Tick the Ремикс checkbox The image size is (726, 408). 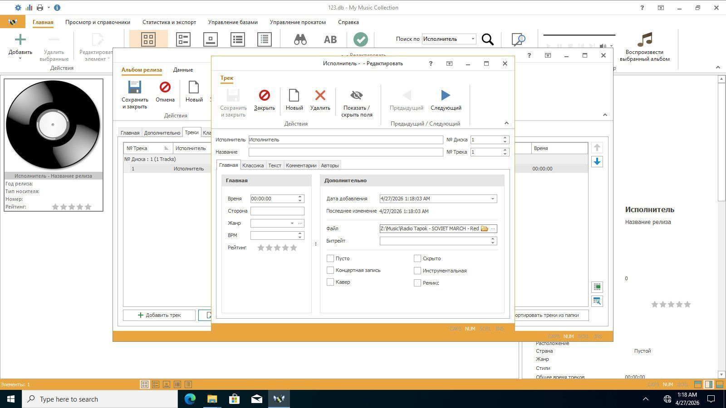coord(417,283)
